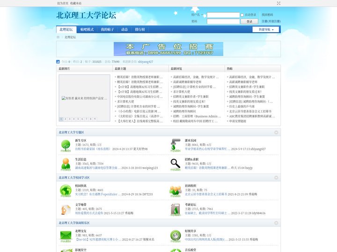This screenshot has width=337, height=252.
Task: Click the 生活信息 orange person forum icon
Action: [66, 164]
